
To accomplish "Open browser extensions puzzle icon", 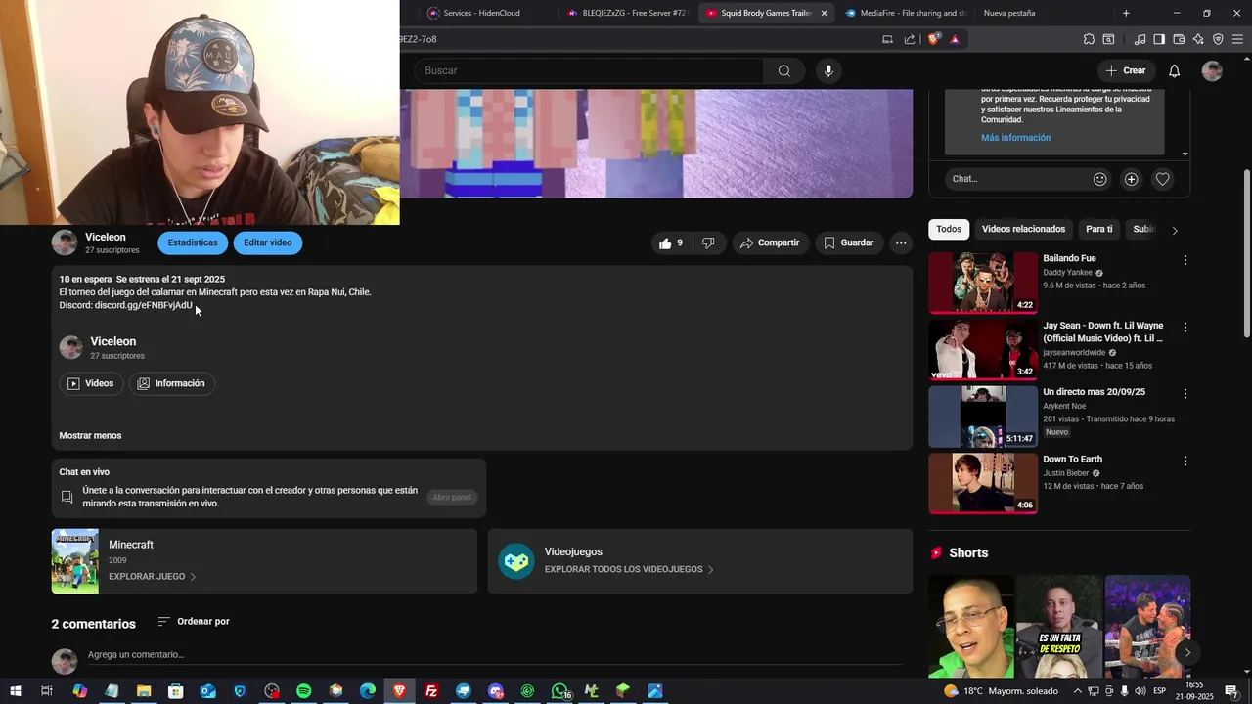I will click(x=1089, y=39).
